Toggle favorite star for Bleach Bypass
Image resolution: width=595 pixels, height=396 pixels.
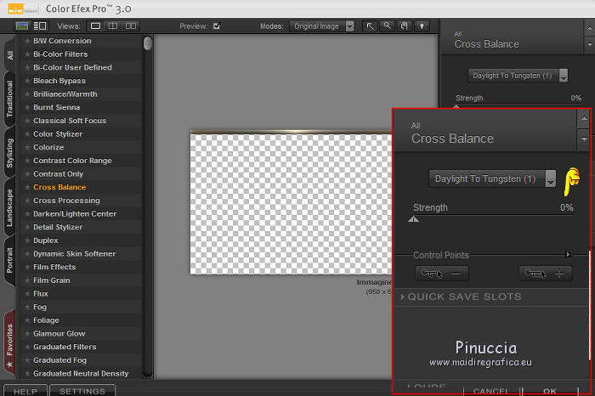[x=27, y=81]
